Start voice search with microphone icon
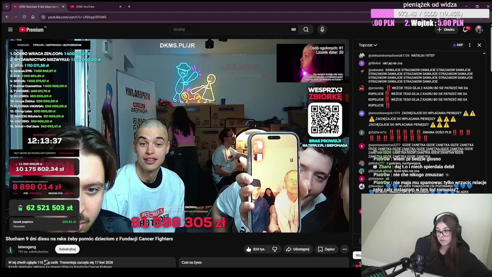492x277 pixels. click(x=322, y=29)
